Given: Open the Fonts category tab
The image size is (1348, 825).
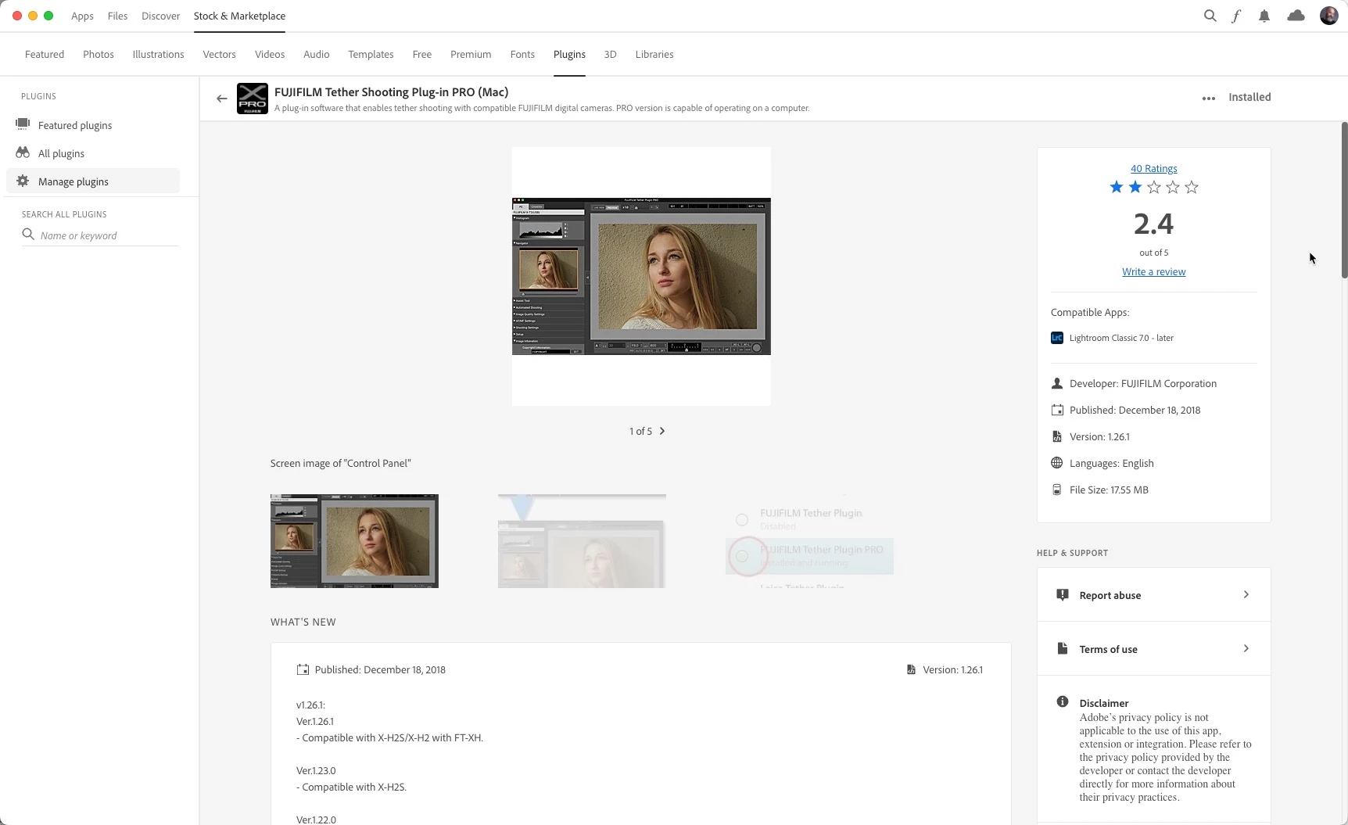Looking at the screenshot, I should tap(522, 54).
